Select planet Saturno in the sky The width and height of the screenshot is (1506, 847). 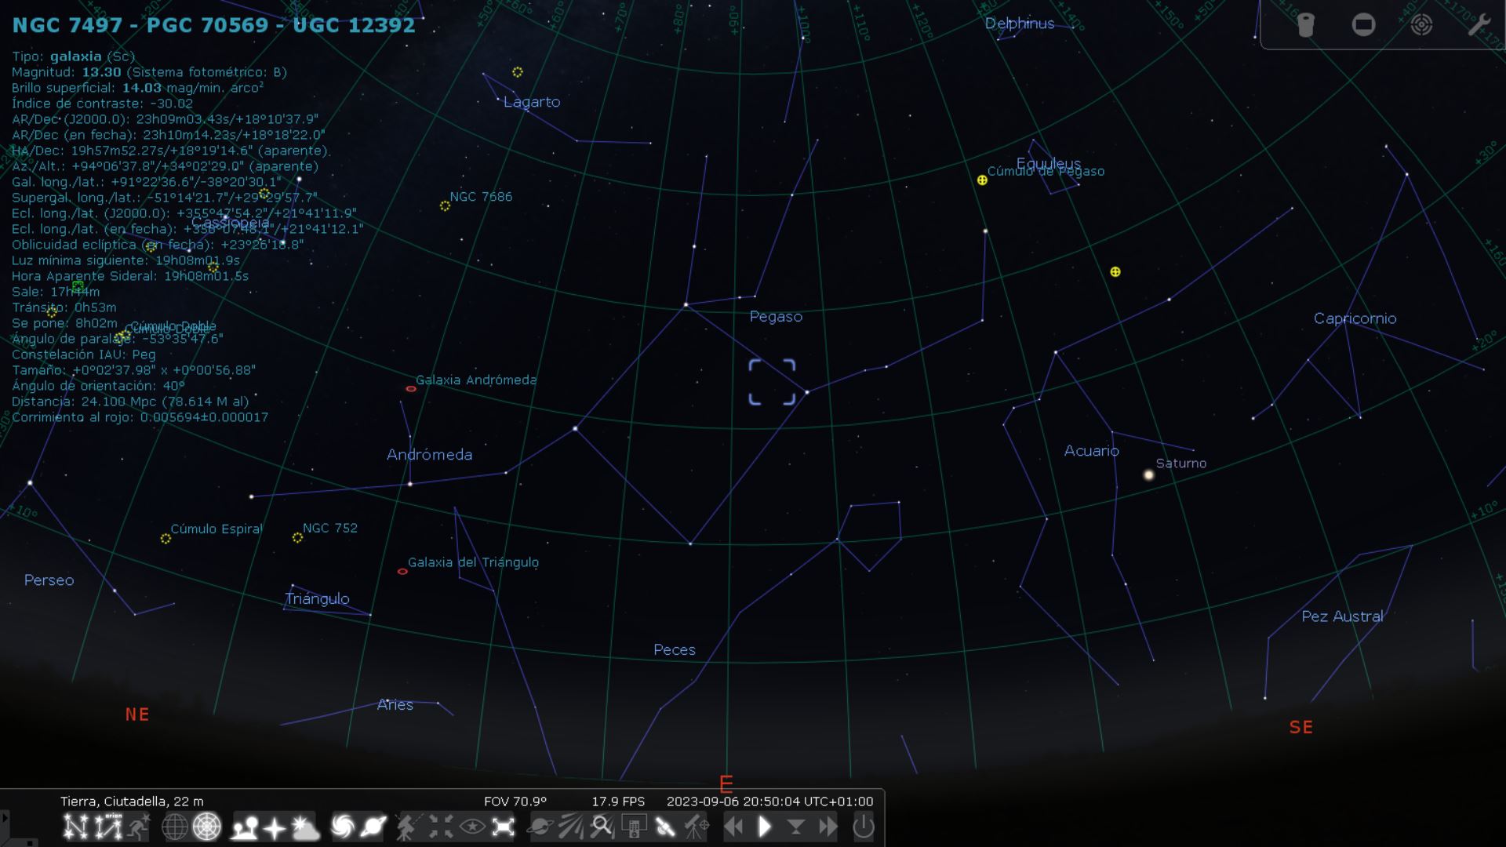point(1149,475)
